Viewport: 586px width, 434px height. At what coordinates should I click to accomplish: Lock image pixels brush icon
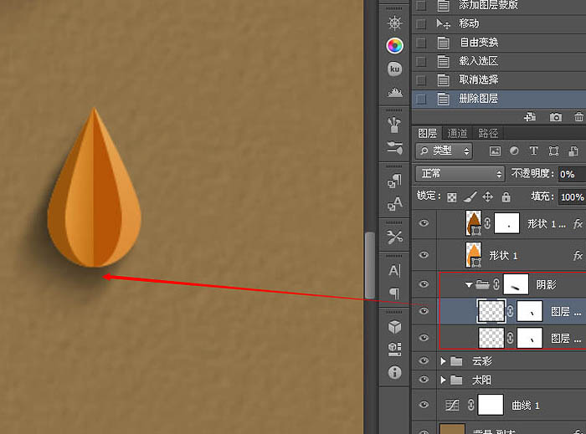(x=470, y=197)
